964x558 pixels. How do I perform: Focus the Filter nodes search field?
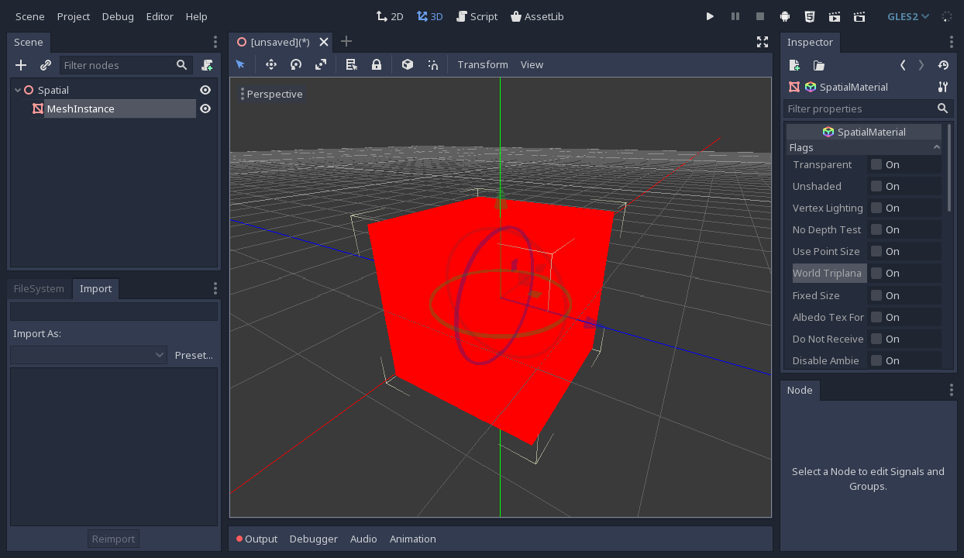point(126,65)
